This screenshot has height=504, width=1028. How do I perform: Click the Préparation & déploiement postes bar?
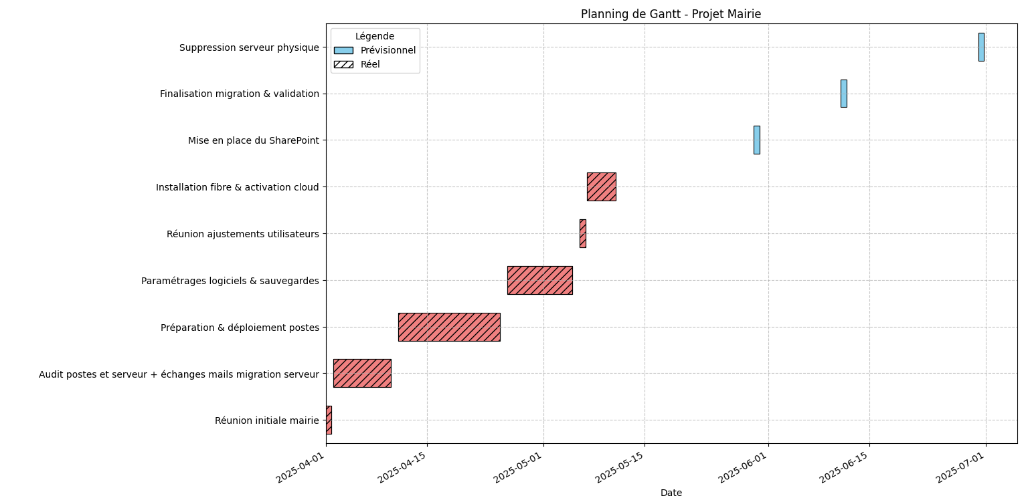pos(448,327)
